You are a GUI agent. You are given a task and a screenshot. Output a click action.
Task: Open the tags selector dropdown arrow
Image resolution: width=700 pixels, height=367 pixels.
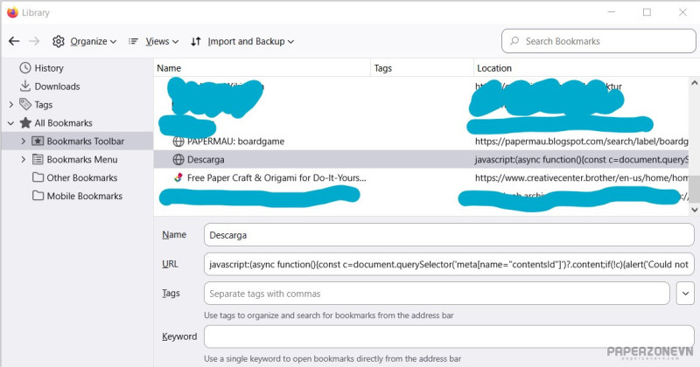click(x=685, y=294)
